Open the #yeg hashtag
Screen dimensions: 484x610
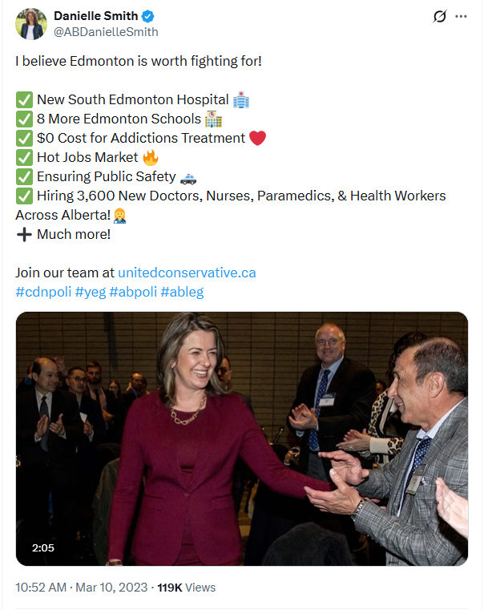tap(91, 292)
